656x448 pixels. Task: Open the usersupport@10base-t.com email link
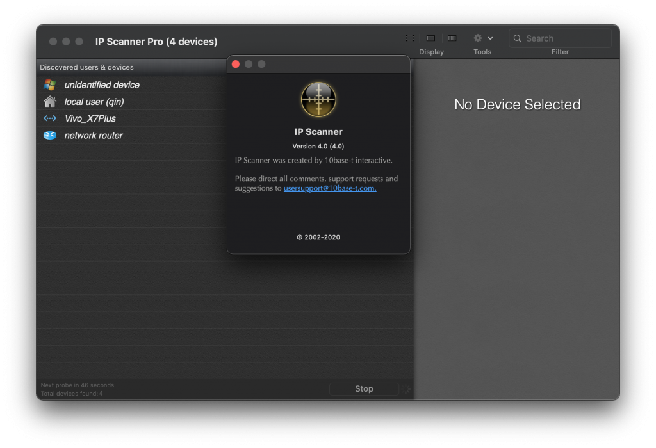coord(330,188)
